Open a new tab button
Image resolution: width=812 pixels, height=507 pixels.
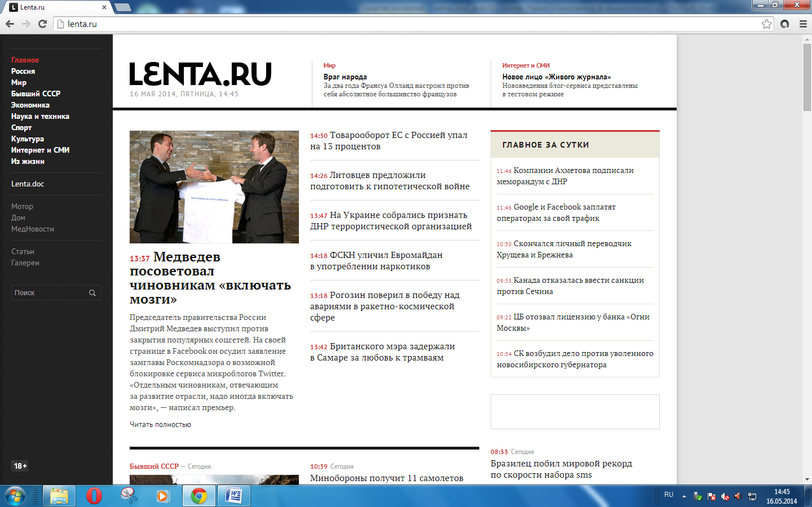(122, 7)
